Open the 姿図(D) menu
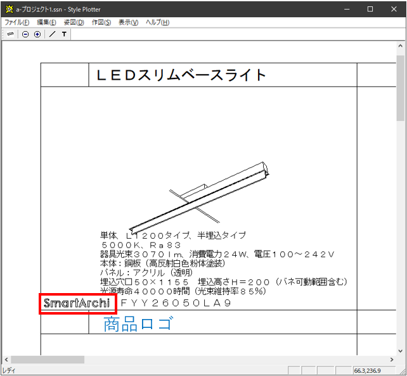Image resolution: width=407 pixels, height=376 pixels. pos(74,22)
